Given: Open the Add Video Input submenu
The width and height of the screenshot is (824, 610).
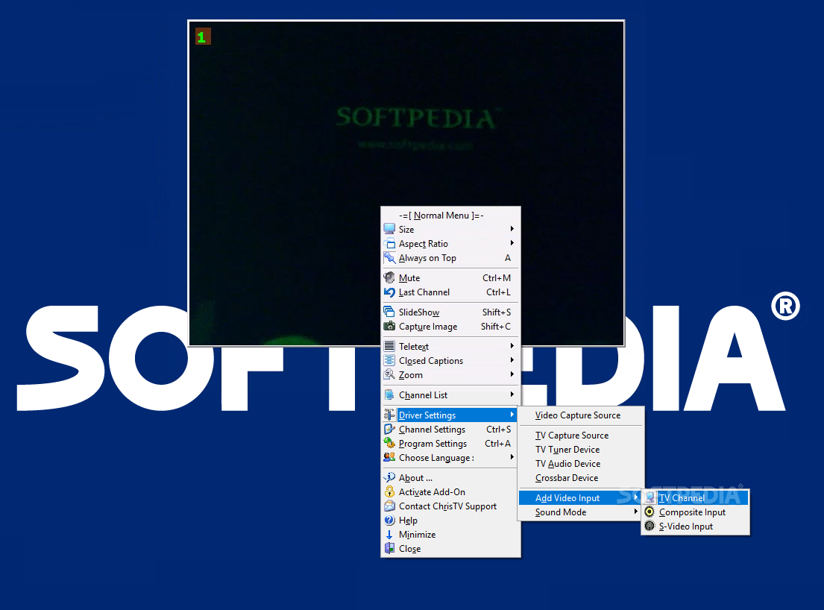Looking at the screenshot, I should click(x=581, y=497).
